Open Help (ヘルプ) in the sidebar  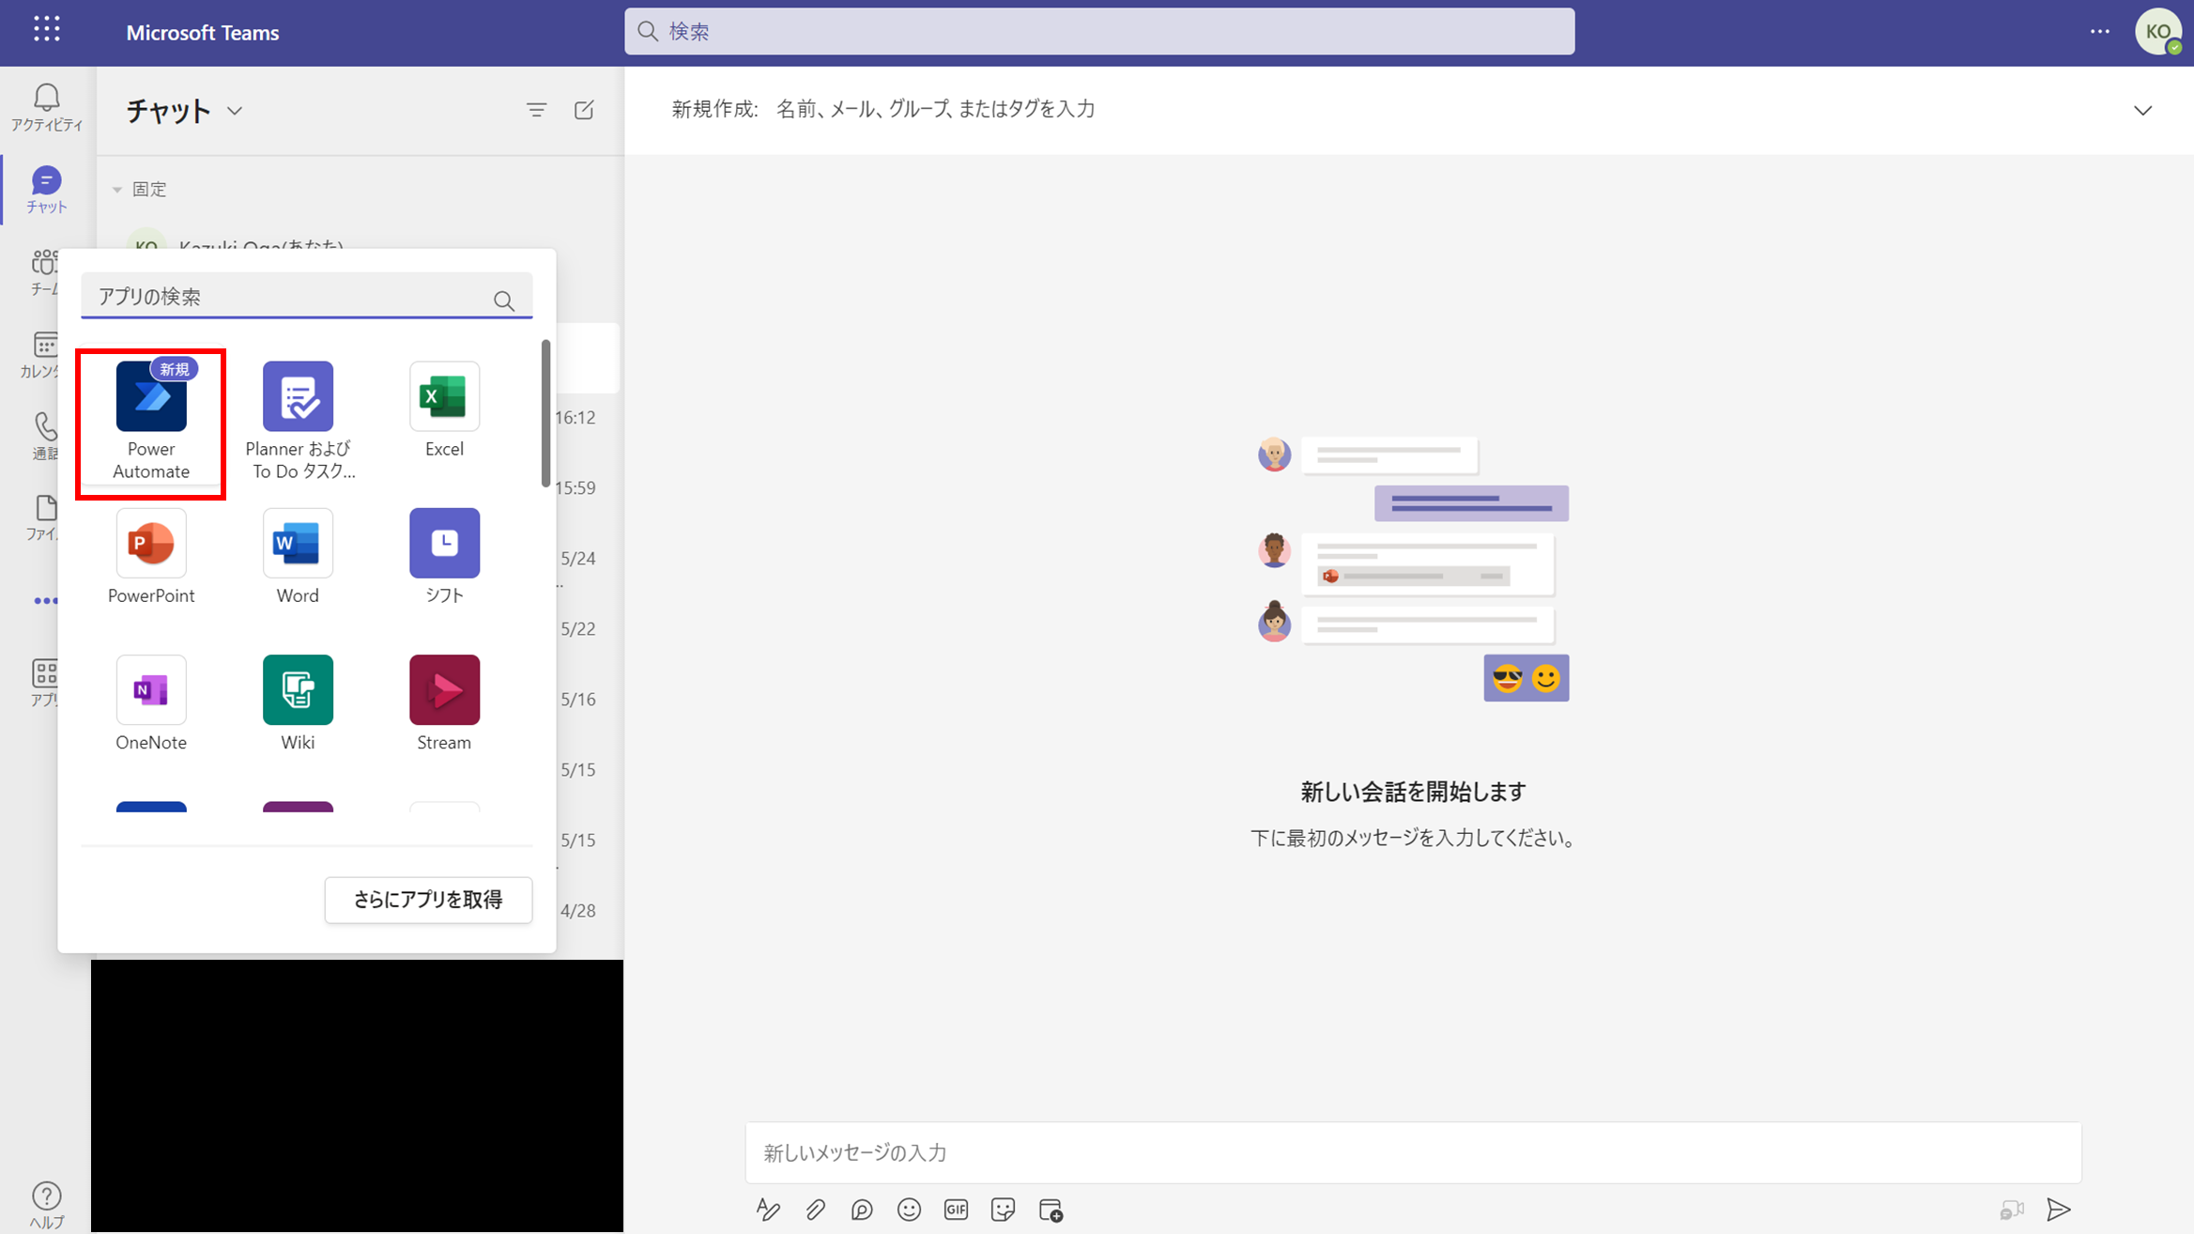(46, 1205)
